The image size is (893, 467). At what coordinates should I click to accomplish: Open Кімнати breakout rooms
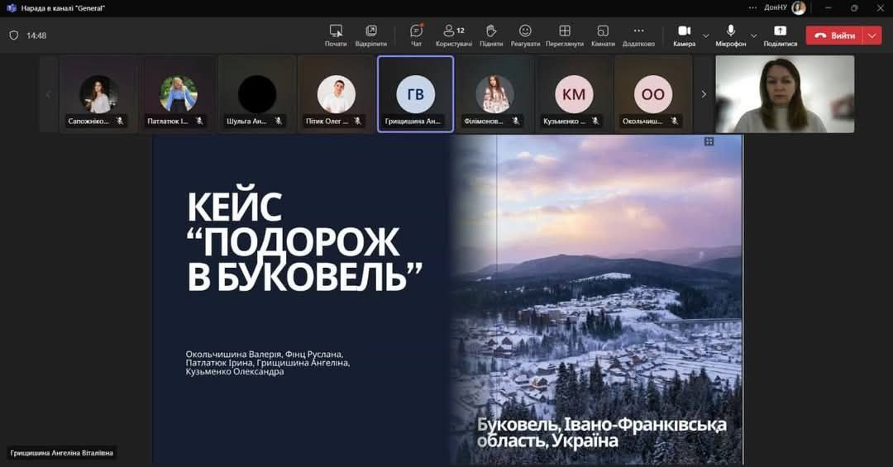click(603, 36)
